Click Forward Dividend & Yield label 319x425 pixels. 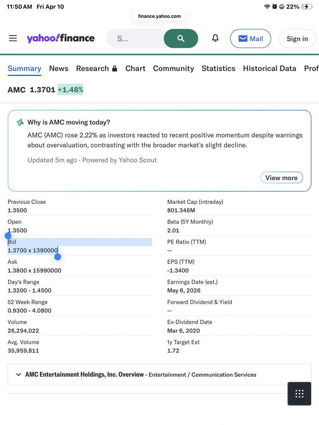[200, 302]
